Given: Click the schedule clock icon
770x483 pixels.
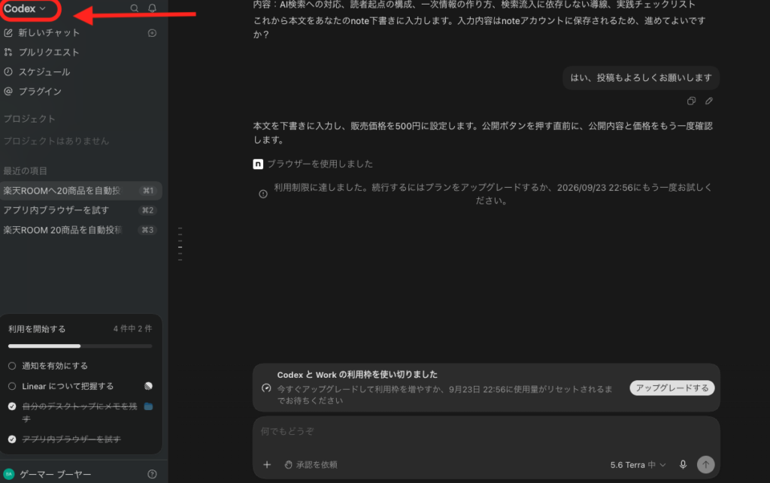Looking at the screenshot, I should tap(8, 71).
